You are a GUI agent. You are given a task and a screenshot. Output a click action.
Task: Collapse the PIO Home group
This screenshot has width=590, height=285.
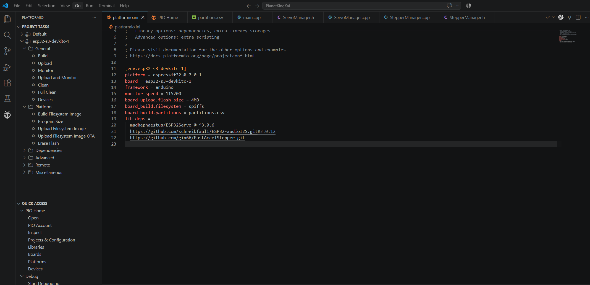click(22, 211)
